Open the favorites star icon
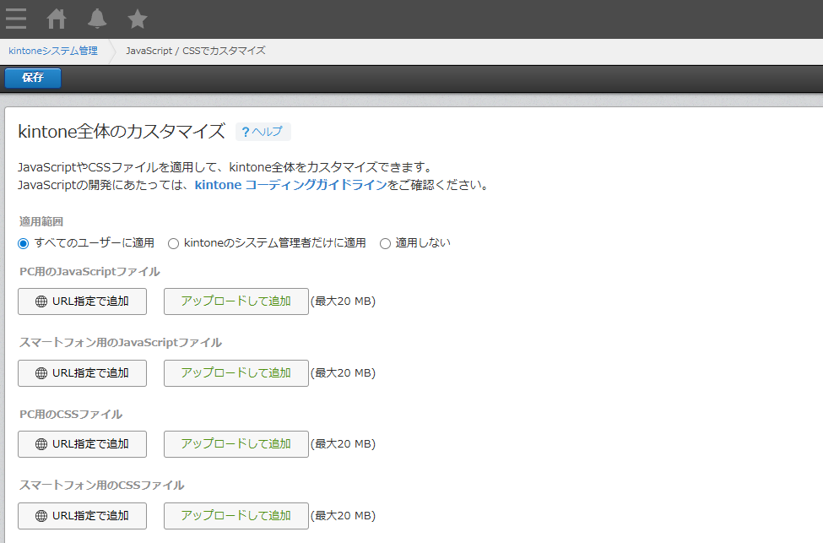The image size is (823, 543). 138,18
